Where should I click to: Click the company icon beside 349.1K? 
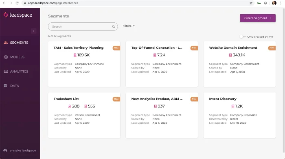click(230, 55)
